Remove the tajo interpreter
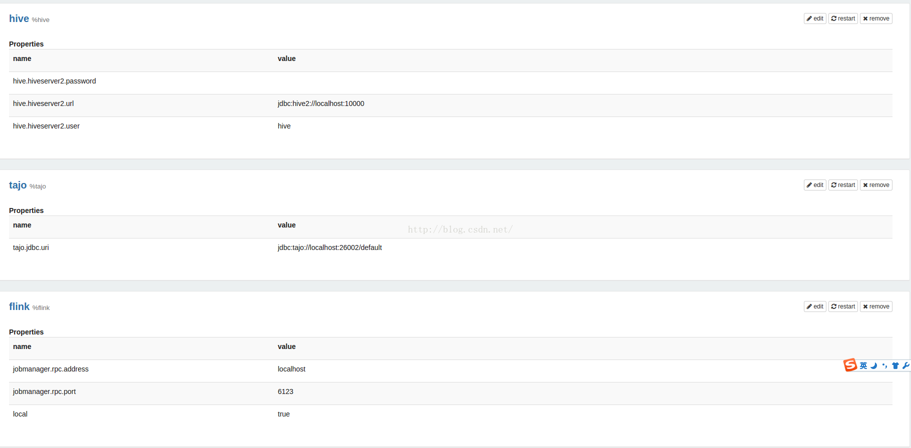911x448 pixels. [x=876, y=185]
